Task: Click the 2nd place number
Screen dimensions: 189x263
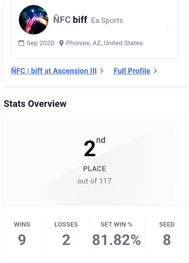Action: pyautogui.click(x=94, y=147)
